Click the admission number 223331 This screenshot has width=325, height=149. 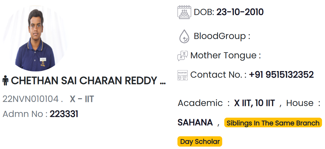pos(64,114)
